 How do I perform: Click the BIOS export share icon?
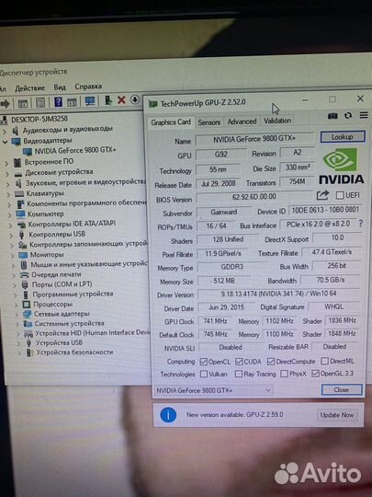click(x=322, y=195)
